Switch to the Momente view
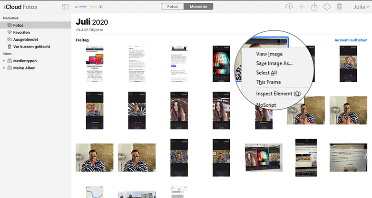This screenshot has width=372, height=198. click(x=198, y=7)
